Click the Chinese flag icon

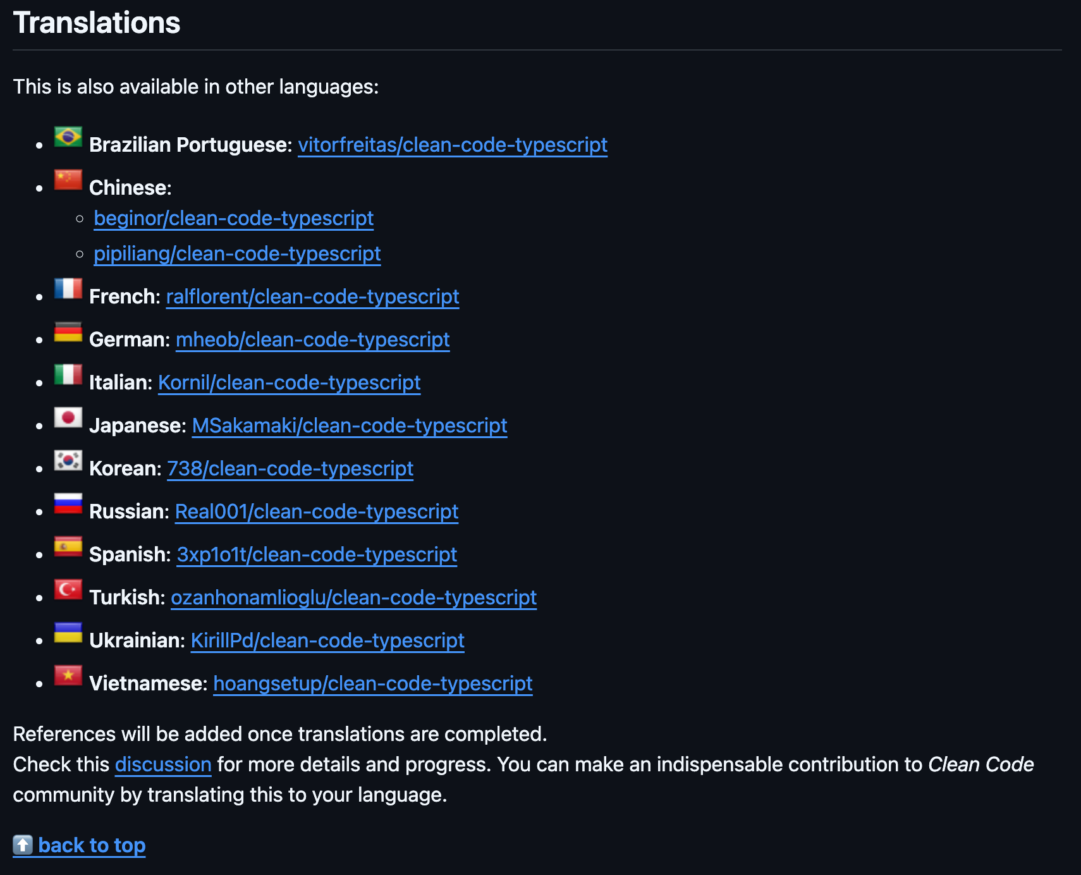click(68, 180)
